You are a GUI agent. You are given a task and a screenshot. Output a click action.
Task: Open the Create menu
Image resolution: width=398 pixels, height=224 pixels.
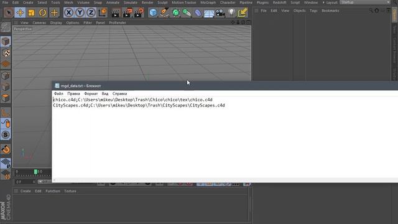(x=28, y=2)
